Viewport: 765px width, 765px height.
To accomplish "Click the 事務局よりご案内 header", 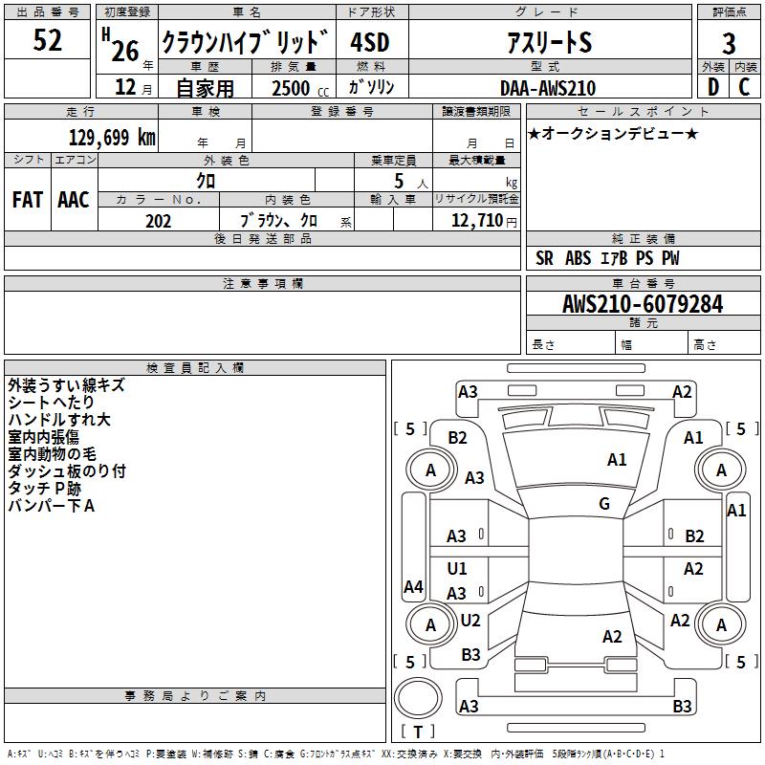I will (x=195, y=696).
